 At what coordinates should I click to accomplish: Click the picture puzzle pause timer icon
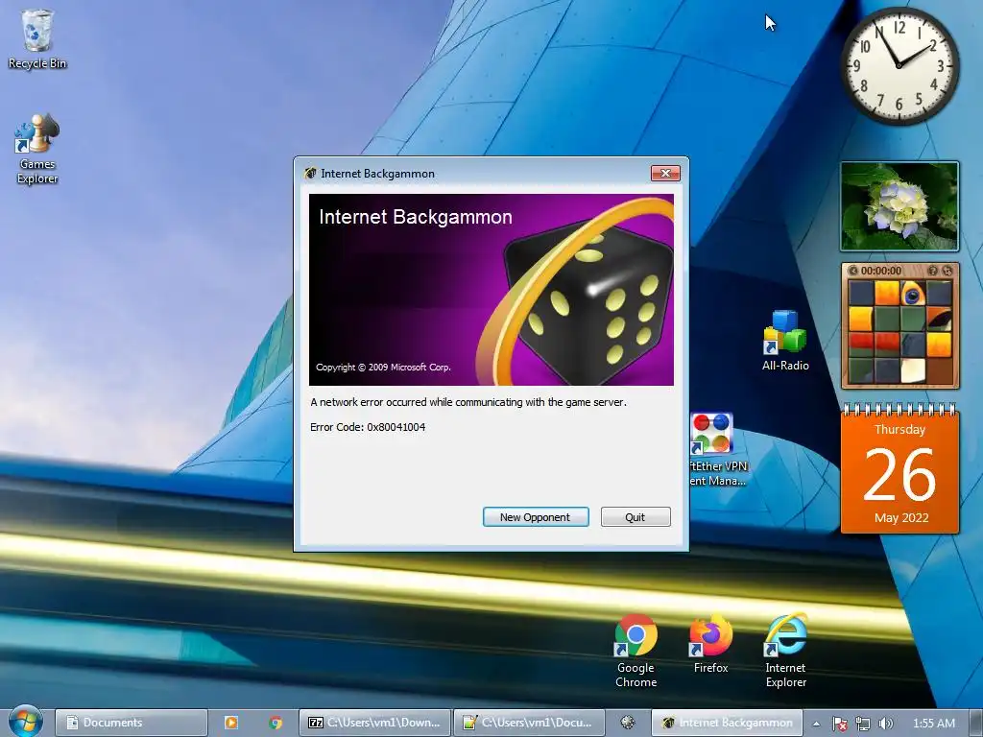852,271
